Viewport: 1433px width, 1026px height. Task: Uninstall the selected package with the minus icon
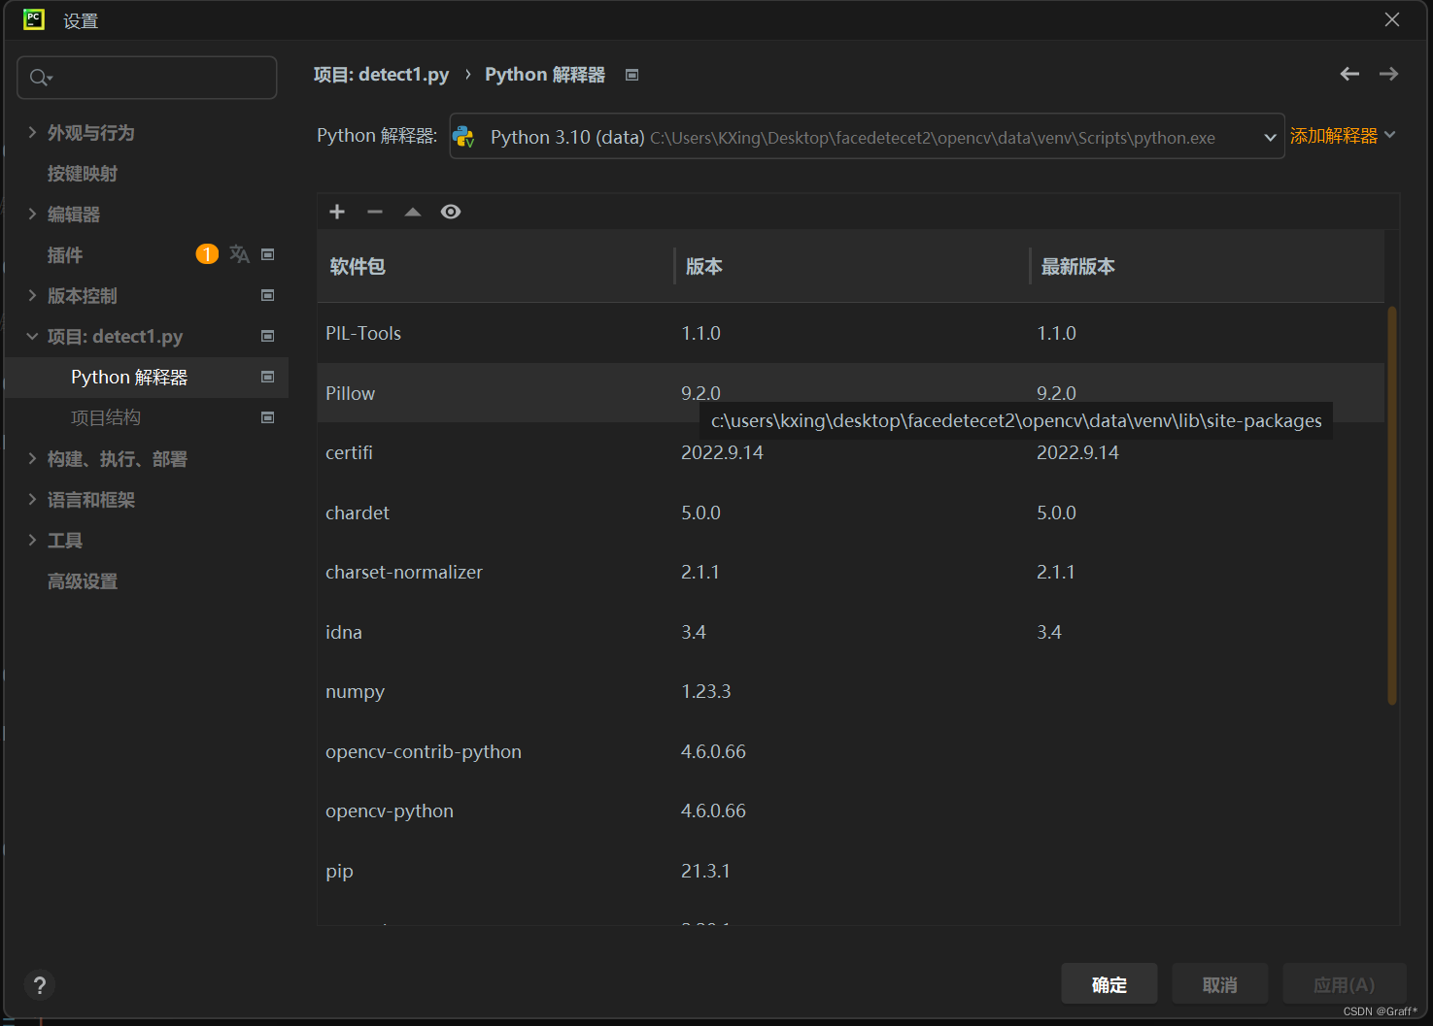[x=375, y=212]
